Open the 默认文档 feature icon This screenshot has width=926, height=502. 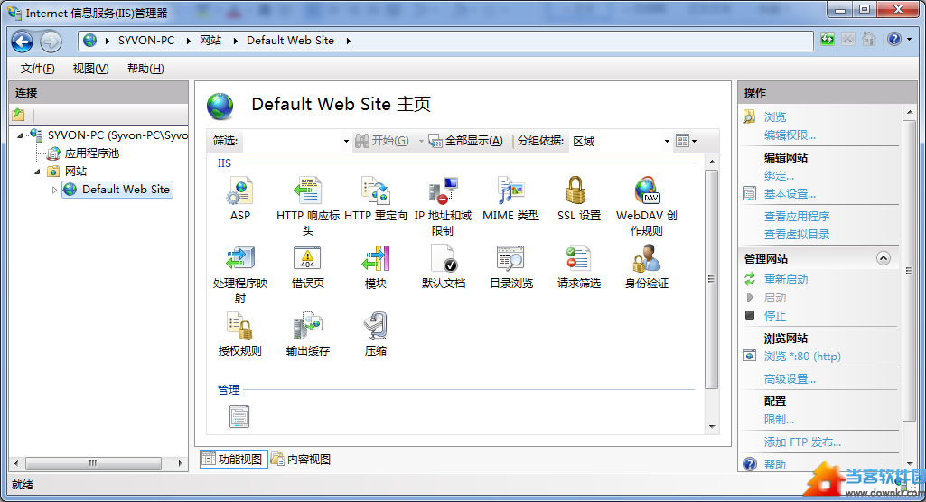click(444, 259)
